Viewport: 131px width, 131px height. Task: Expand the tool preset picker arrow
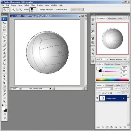pyautogui.click(x=8, y=10)
